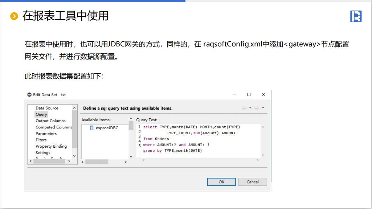Viewport: 372px width, 209px height.
Task: Open the back history dropdown arrow
Action: coord(250,108)
